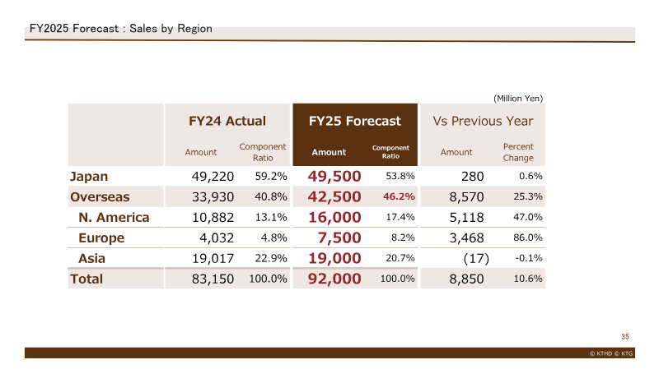Image resolution: width=659 pixels, height=369 pixels.
Task: Click the page number 35
Action: coord(625,337)
